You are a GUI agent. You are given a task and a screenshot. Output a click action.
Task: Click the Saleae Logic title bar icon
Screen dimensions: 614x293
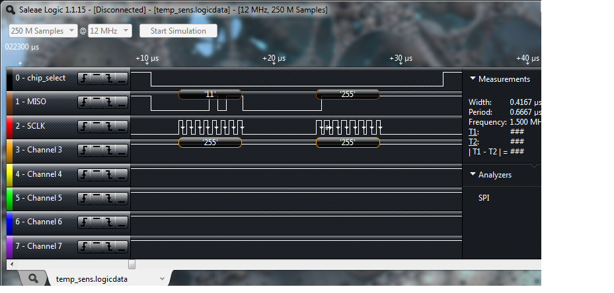(x=10, y=9)
